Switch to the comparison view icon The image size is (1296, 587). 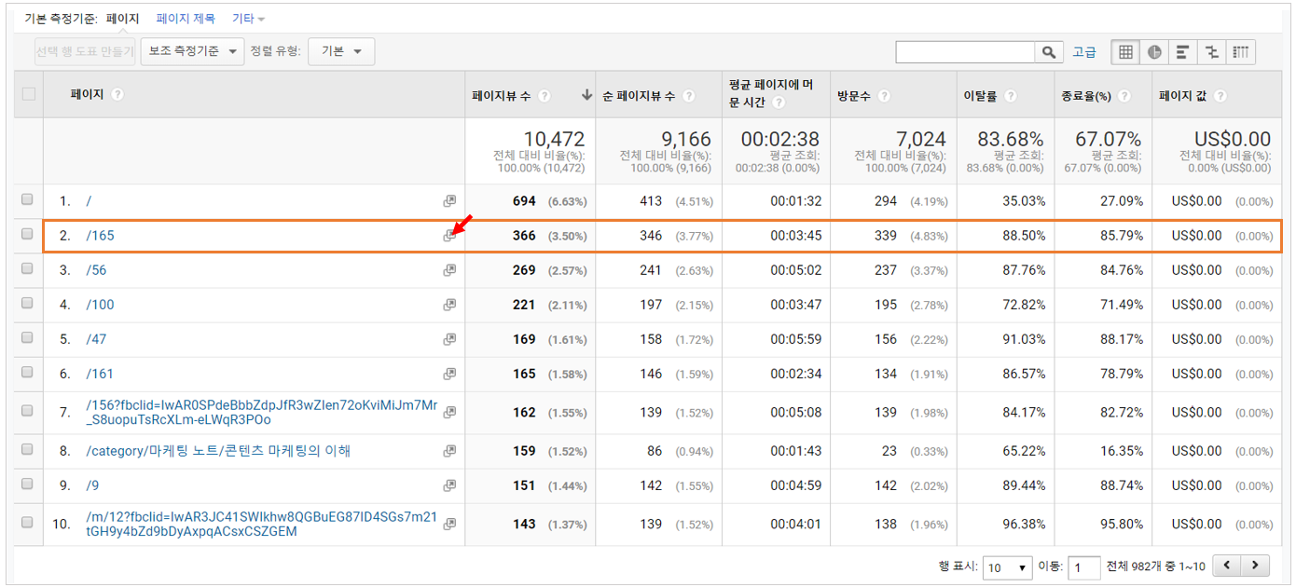click(x=1211, y=52)
